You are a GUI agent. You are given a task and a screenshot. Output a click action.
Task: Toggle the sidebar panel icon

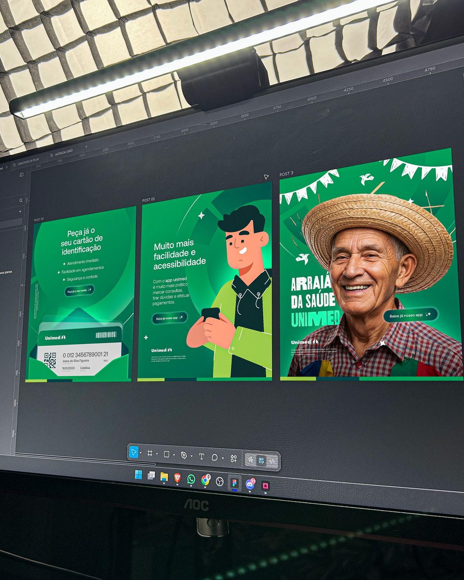pos(21,175)
